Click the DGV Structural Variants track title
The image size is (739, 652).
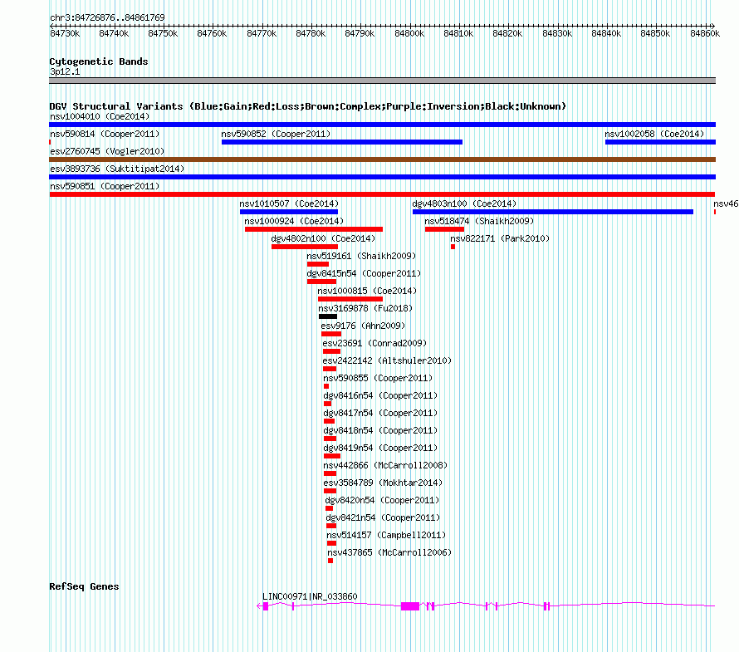point(308,106)
